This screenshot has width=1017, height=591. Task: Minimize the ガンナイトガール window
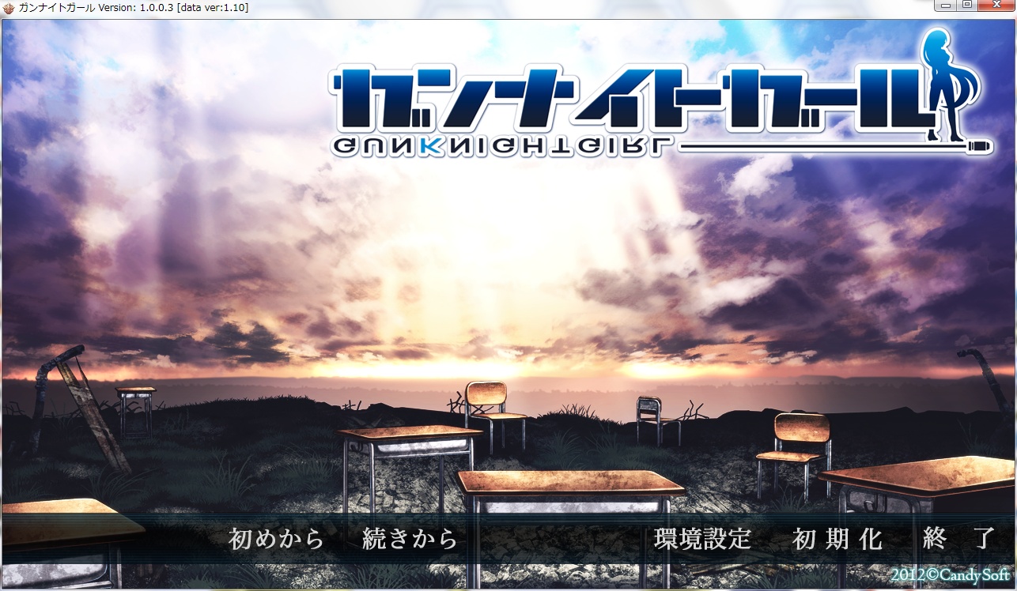click(x=947, y=5)
